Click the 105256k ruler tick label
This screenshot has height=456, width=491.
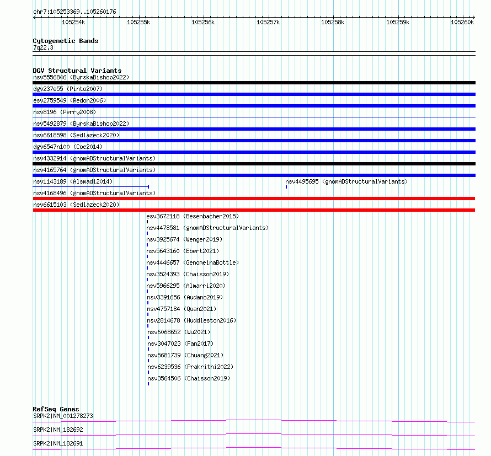click(203, 22)
